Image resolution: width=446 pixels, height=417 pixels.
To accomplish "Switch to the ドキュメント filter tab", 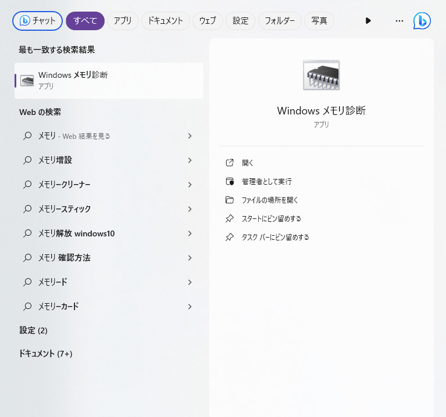I will pyautogui.click(x=165, y=21).
